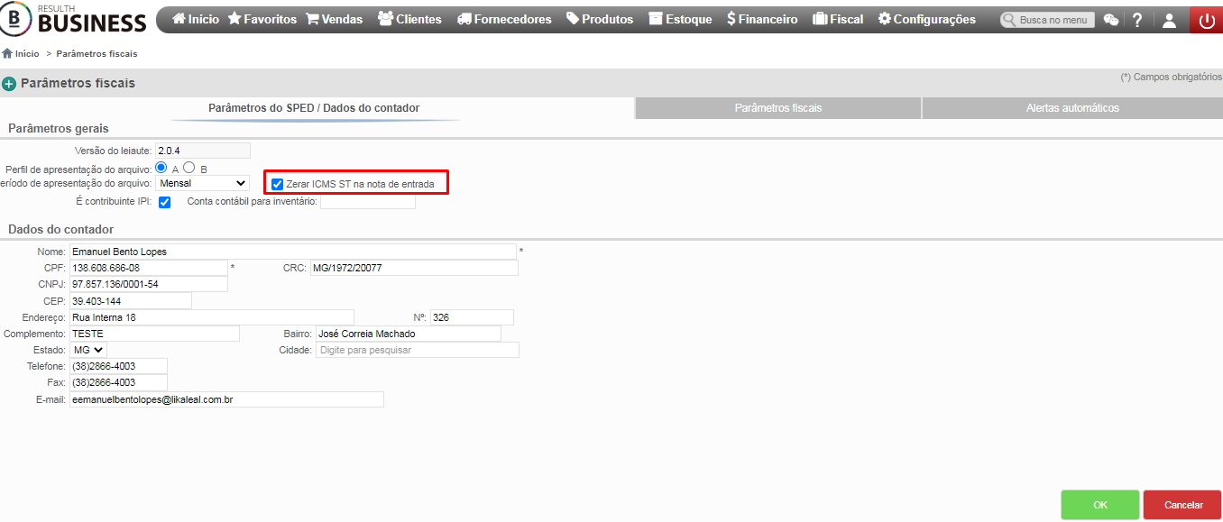1223x522 pixels.
Task: Click the green plus icon beside Parâmetros fiscais
Action: tap(9, 84)
